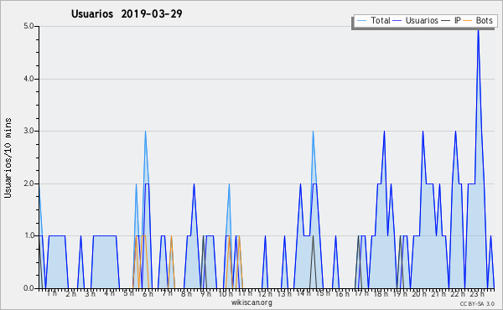Click the orange Bots legend line
The image size is (503, 310).
(x=468, y=20)
